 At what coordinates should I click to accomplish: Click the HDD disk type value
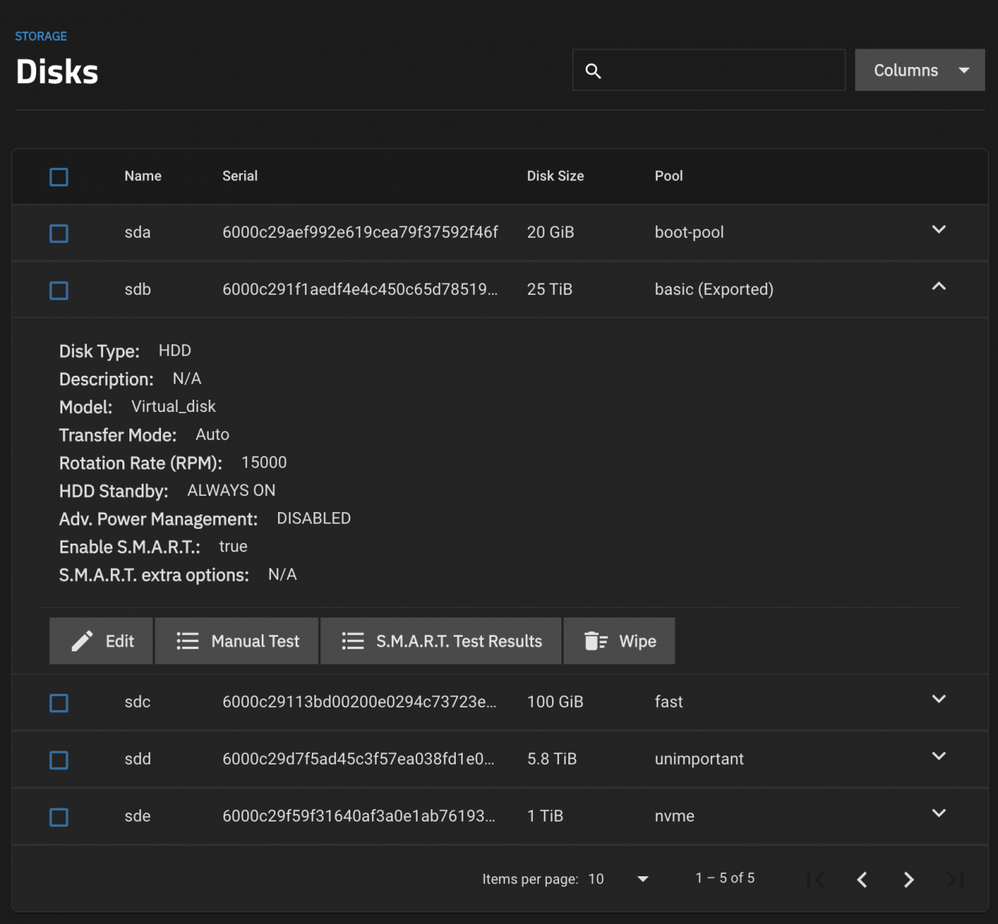[x=175, y=351]
